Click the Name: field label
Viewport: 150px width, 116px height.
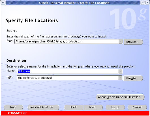(11, 71)
